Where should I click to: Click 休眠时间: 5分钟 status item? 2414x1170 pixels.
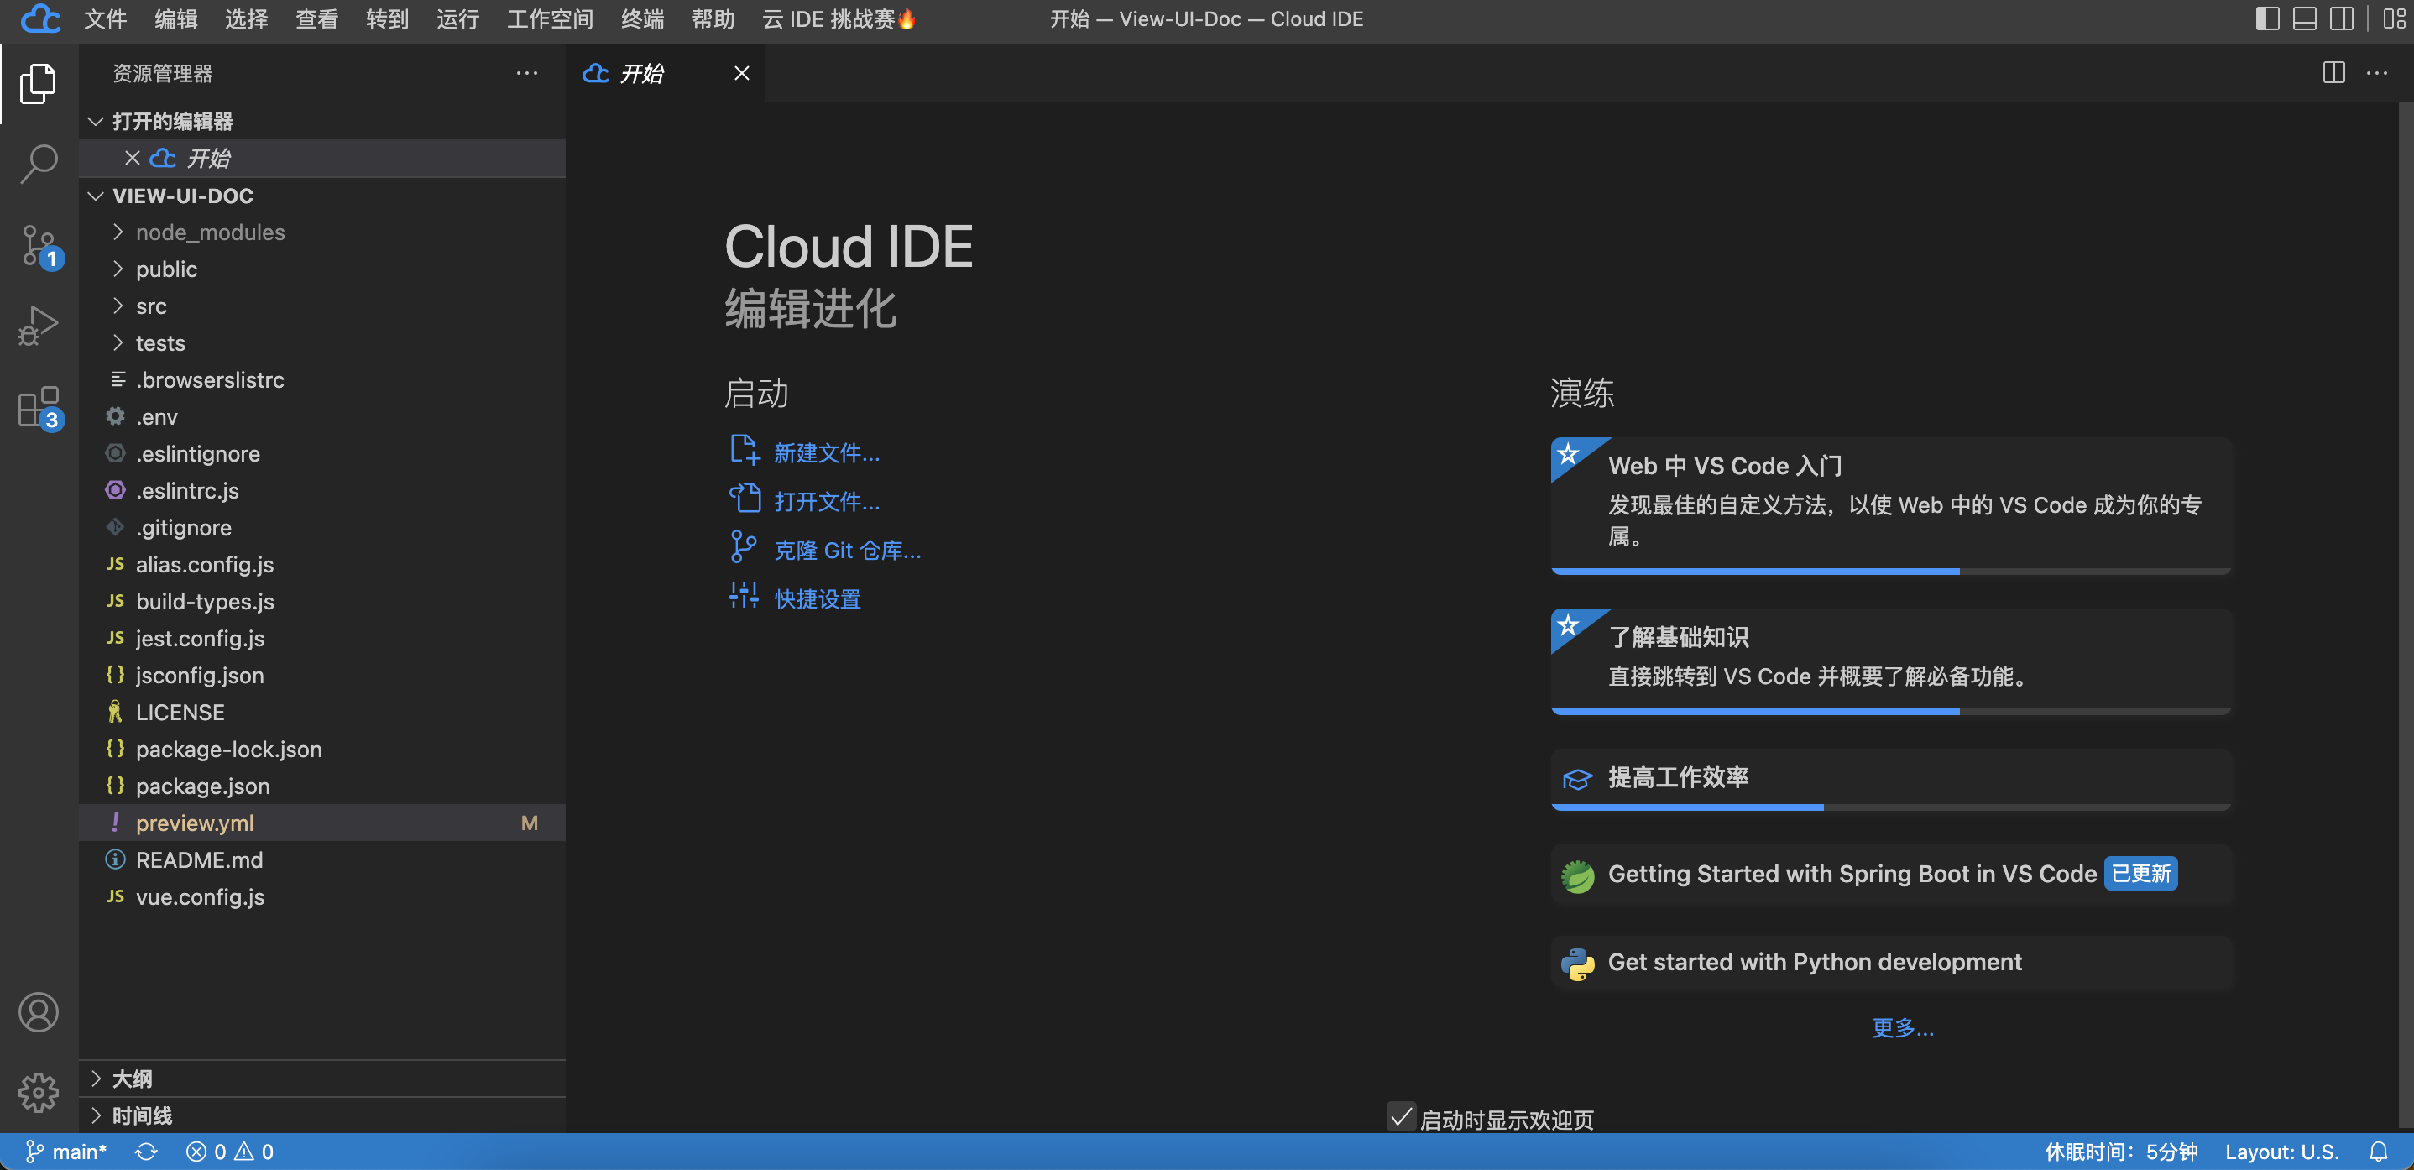pos(2121,1152)
